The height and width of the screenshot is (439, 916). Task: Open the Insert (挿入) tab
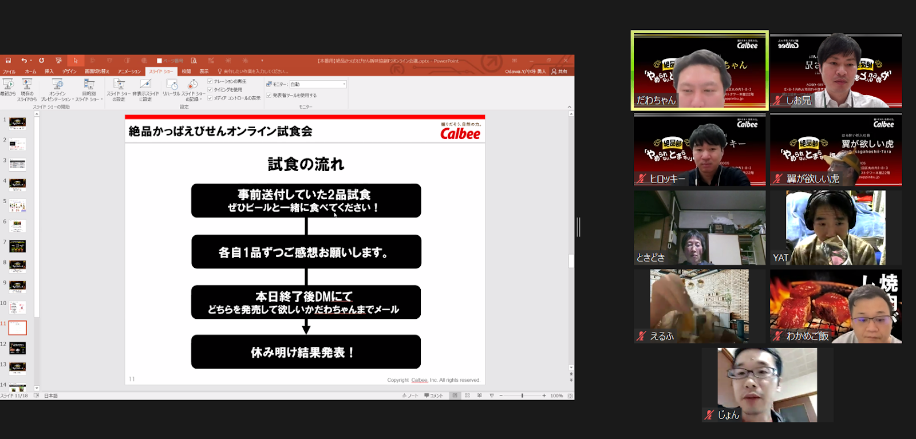click(49, 72)
